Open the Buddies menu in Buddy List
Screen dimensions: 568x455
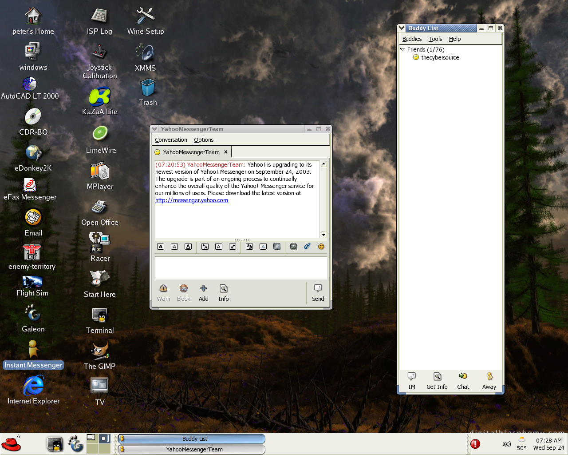coord(412,39)
